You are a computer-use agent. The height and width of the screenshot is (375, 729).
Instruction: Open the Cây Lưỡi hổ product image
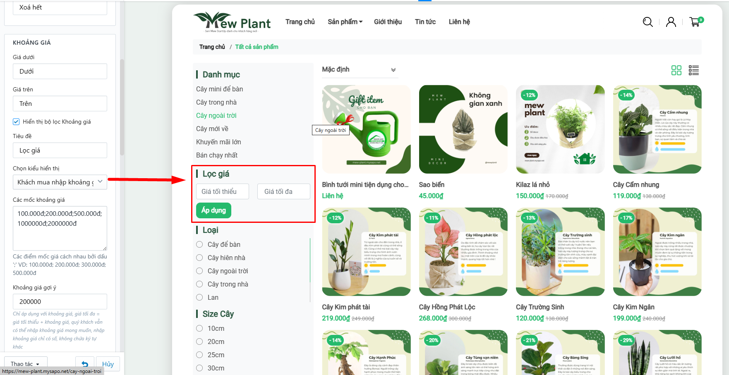pos(657,352)
